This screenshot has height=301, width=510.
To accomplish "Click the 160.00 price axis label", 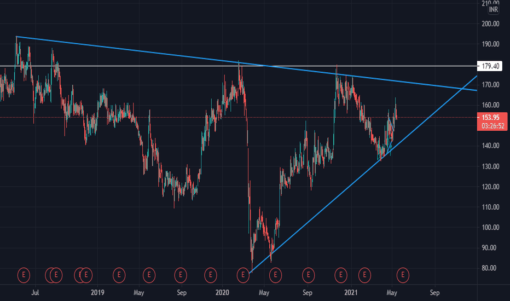I will [490, 105].
